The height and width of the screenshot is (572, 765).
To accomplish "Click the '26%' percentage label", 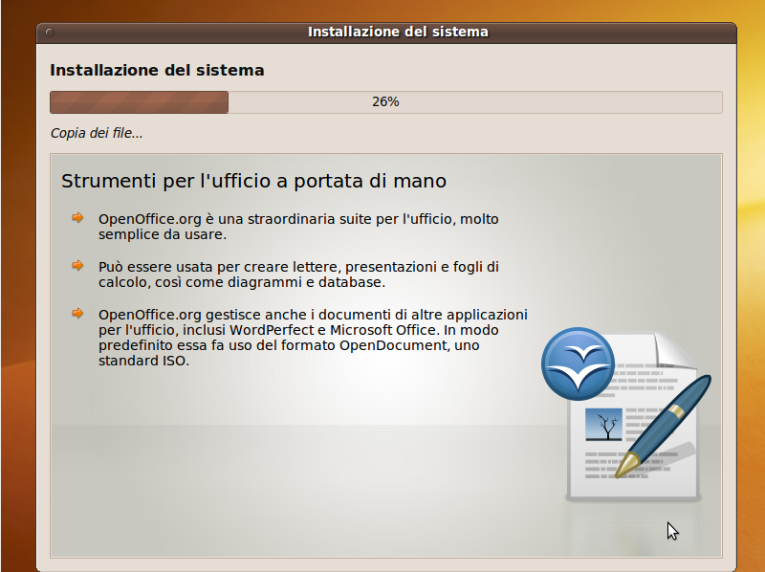I will (385, 102).
